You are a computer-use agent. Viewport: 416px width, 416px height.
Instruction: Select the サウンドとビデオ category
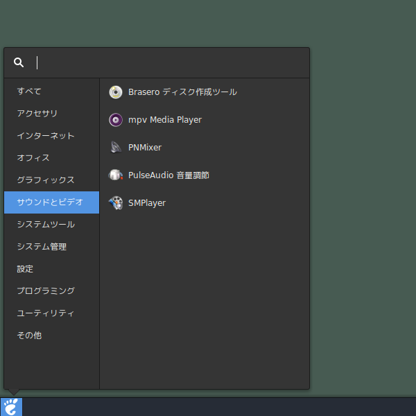click(52, 202)
